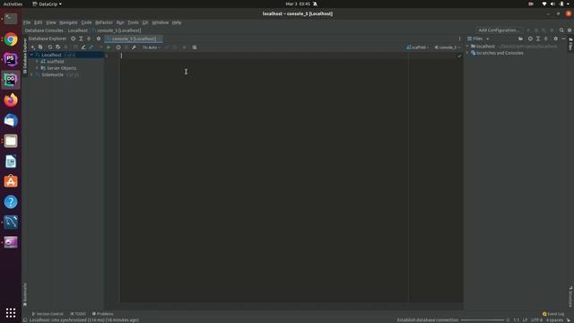Toggle the Bookmarks side tab
This screenshot has height=323, width=574.
click(x=25, y=294)
